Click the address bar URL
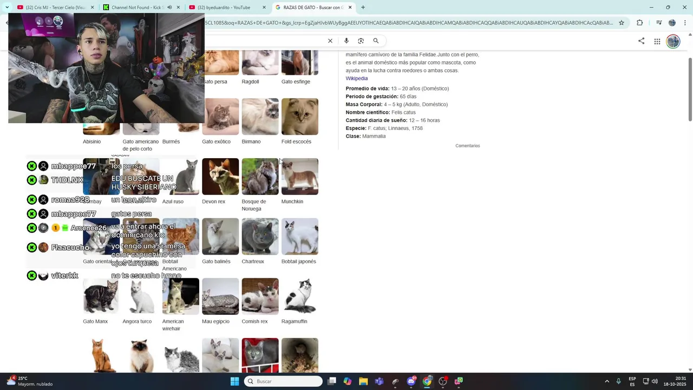Image resolution: width=693 pixels, height=390 pixels. [x=409, y=23]
